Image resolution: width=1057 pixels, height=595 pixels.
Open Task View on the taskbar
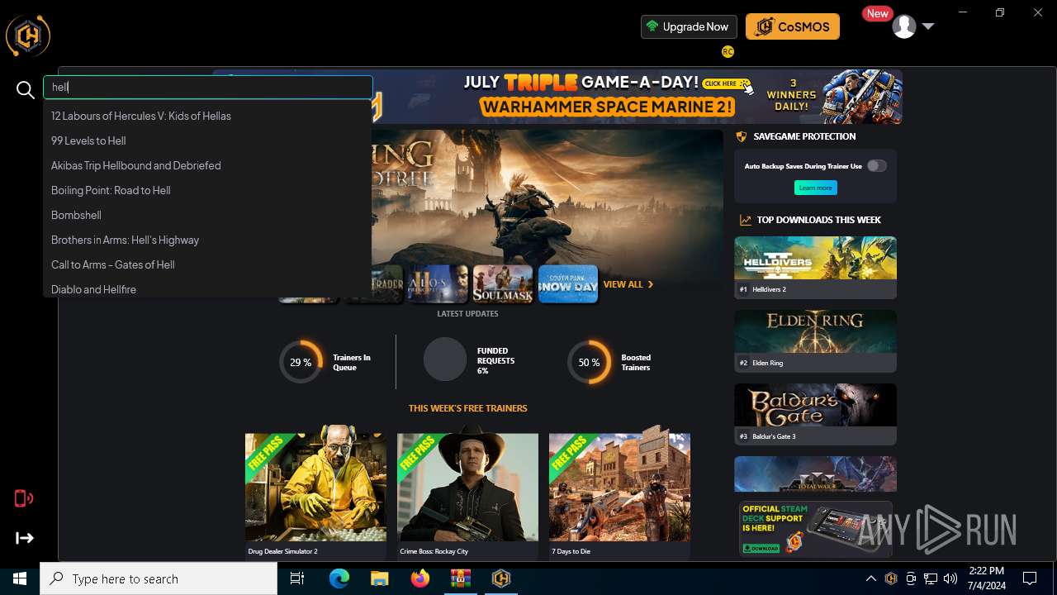297,578
